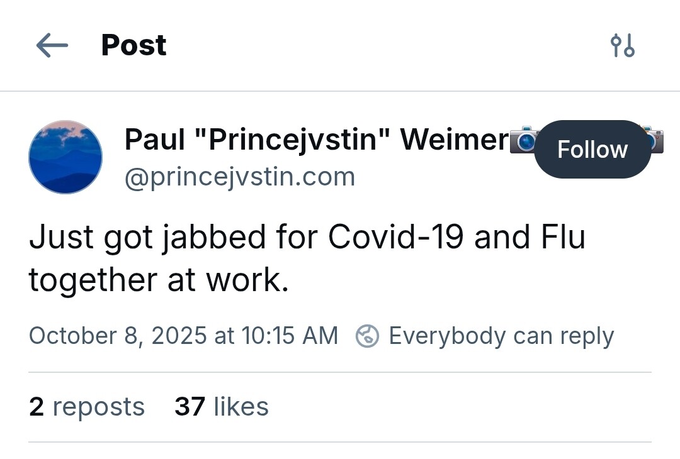The width and height of the screenshot is (680, 459).
Task: Open thread preferences sliders icon
Action: [623, 46]
